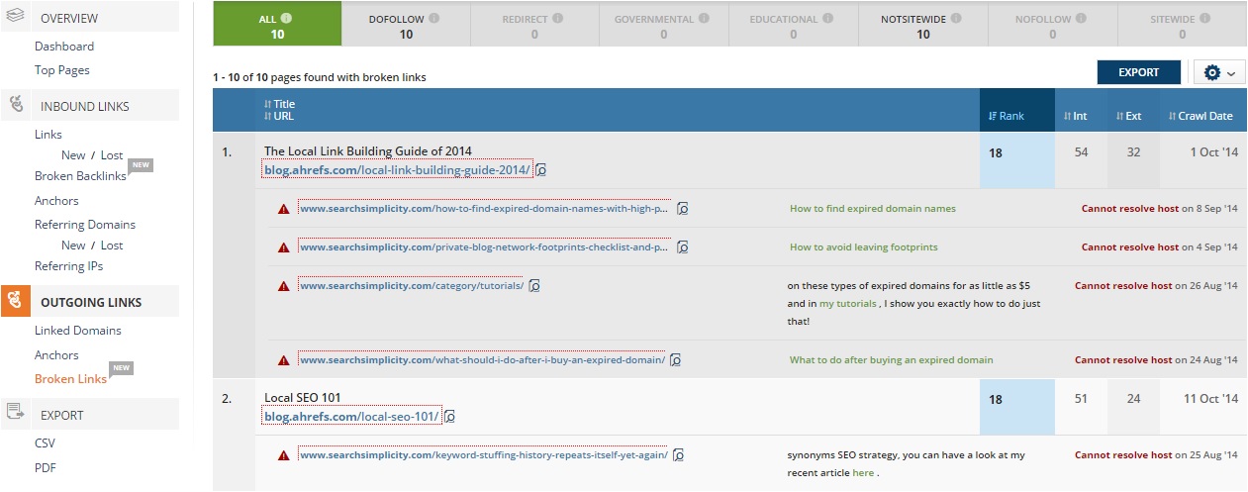Screen dimensions: 1248x492
Task: Click magnifier icon beside category/tutorials link
Action: click(x=534, y=286)
